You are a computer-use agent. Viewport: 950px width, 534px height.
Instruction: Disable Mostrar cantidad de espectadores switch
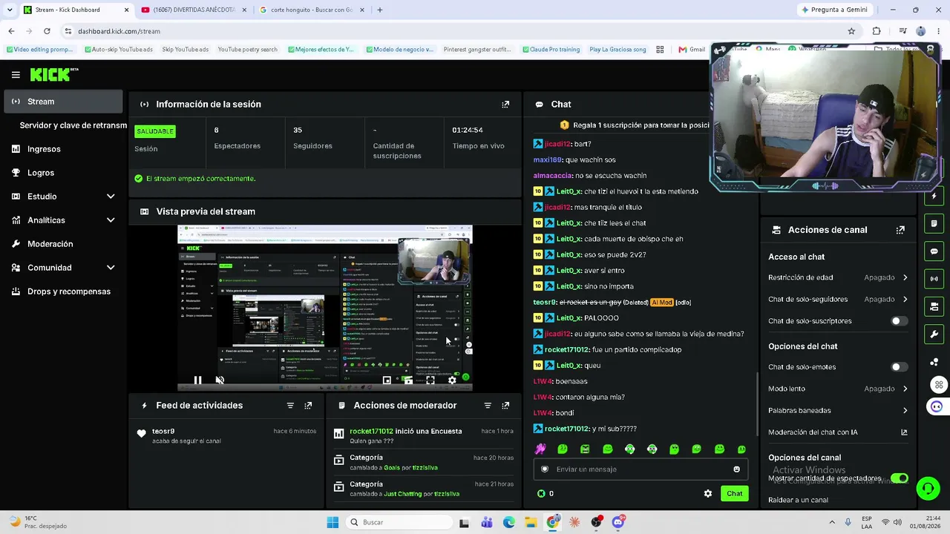[x=899, y=478]
